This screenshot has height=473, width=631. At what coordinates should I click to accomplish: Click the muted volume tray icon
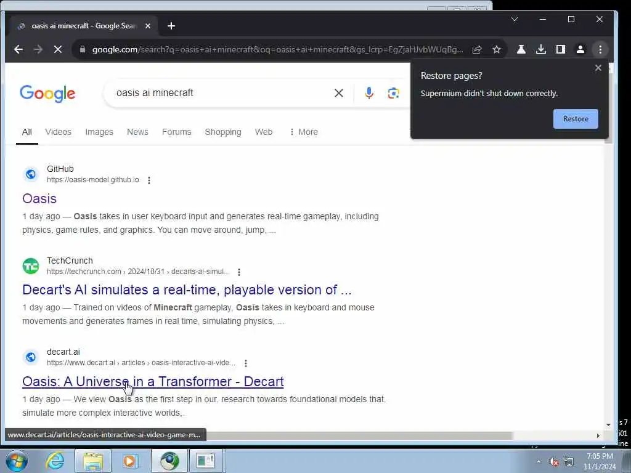[x=554, y=462]
